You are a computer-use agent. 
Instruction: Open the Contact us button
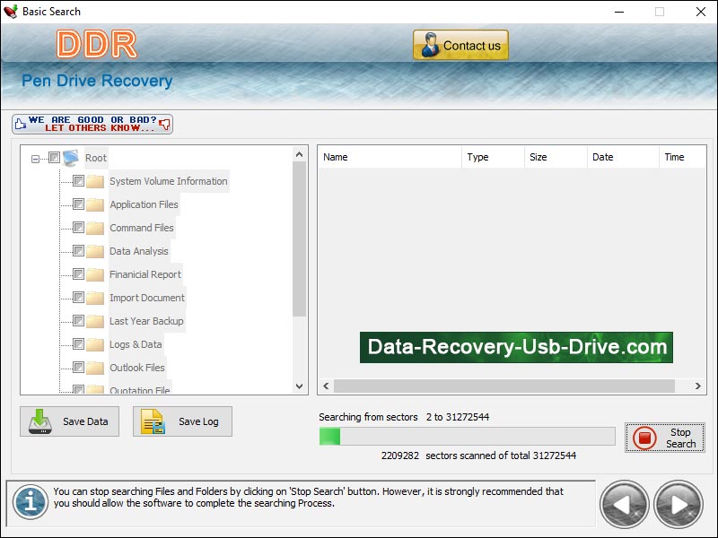pyautogui.click(x=460, y=45)
